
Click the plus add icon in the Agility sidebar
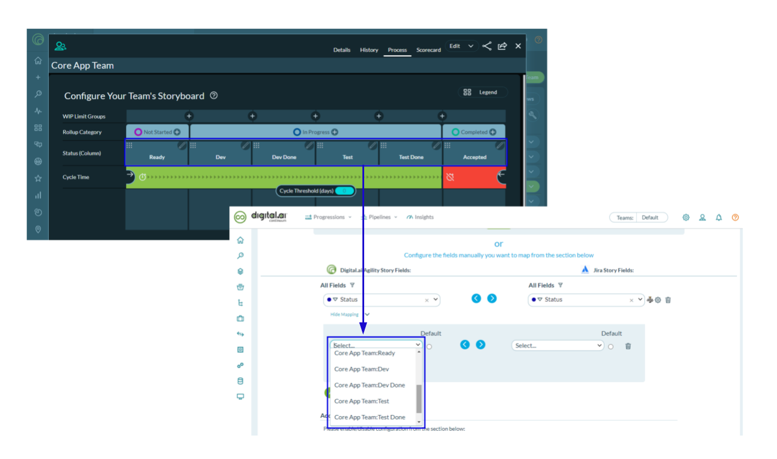[38, 77]
